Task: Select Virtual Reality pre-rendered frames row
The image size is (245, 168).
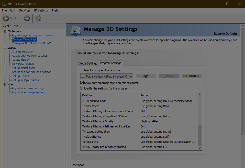Action: (139, 147)
